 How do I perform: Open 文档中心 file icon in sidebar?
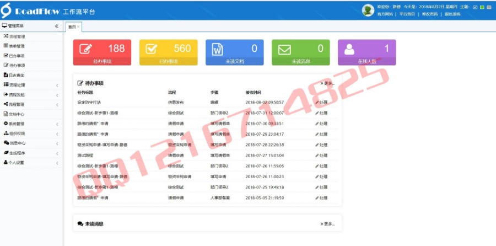click(x=6, y=114)
